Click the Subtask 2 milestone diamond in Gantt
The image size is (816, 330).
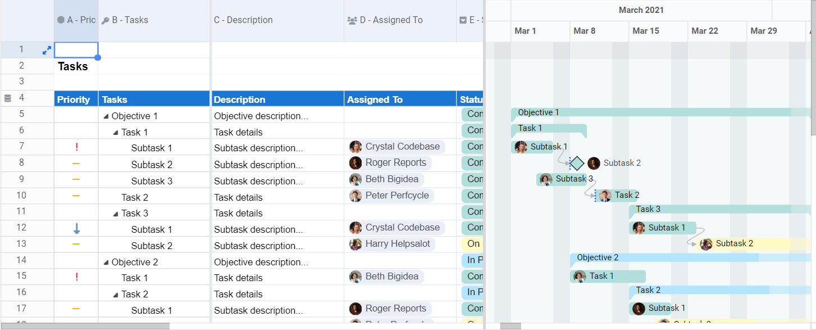coord(577,163)
